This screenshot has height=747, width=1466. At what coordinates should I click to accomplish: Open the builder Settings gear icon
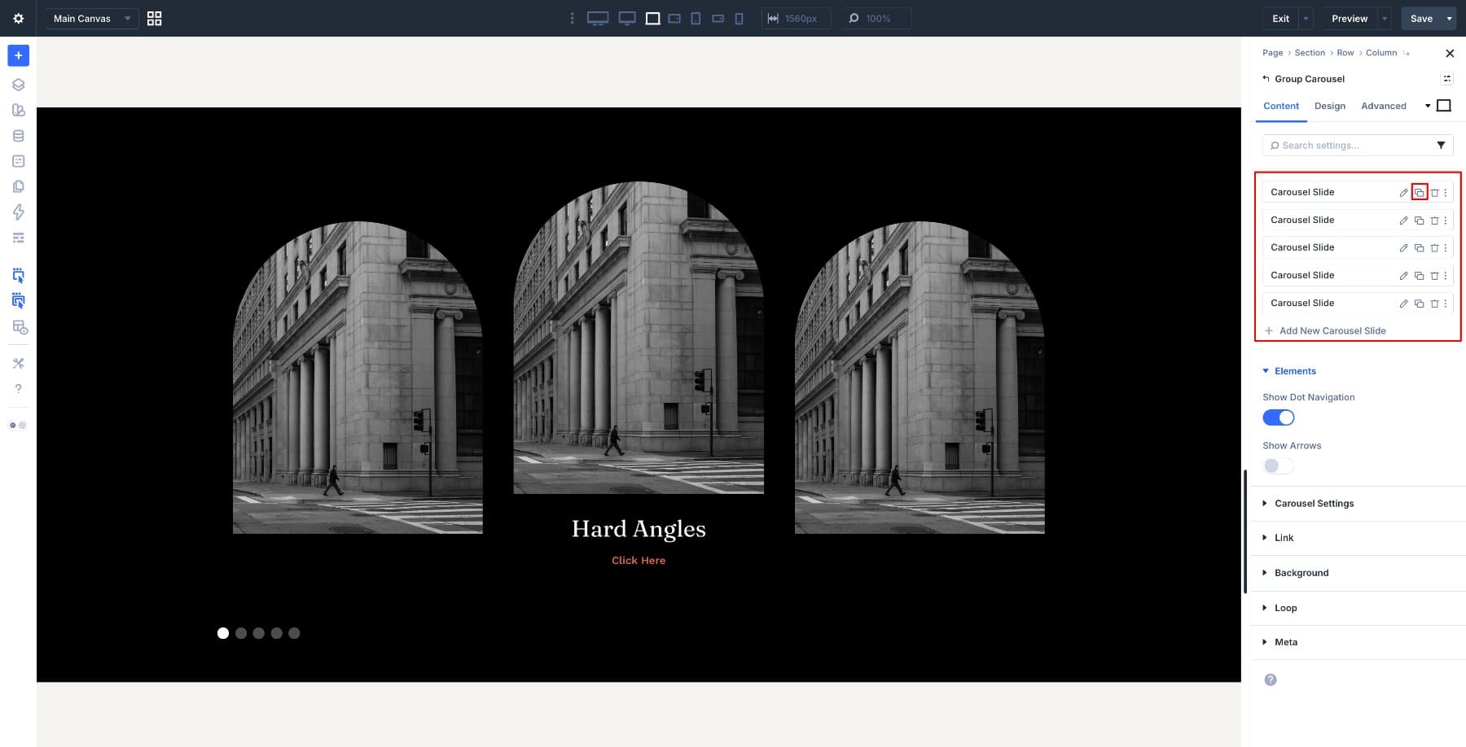point(18,18)
